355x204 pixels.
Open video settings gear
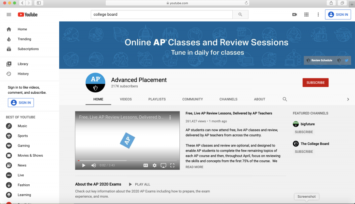[x=154, y=165]
